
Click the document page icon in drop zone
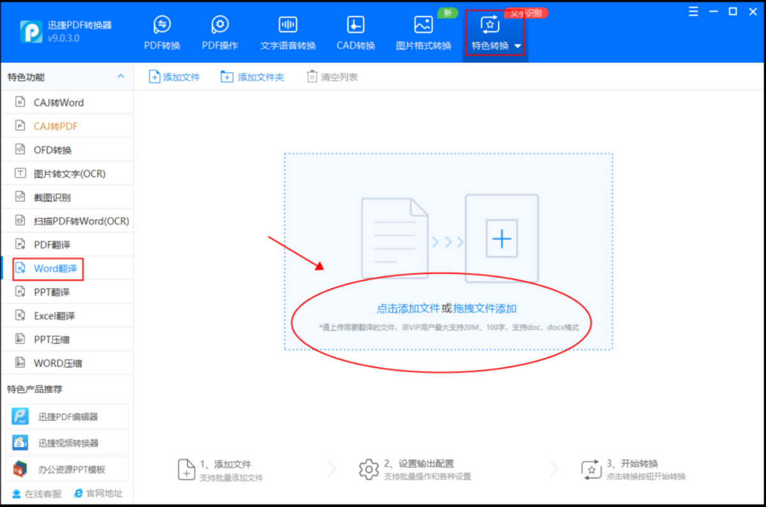394,238
